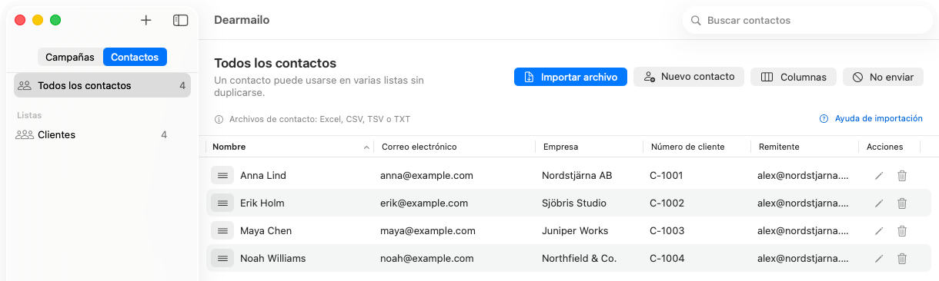Click company Nordstjärna AB
The height and width of the screenshot is (281, 939).
[577, 175]
